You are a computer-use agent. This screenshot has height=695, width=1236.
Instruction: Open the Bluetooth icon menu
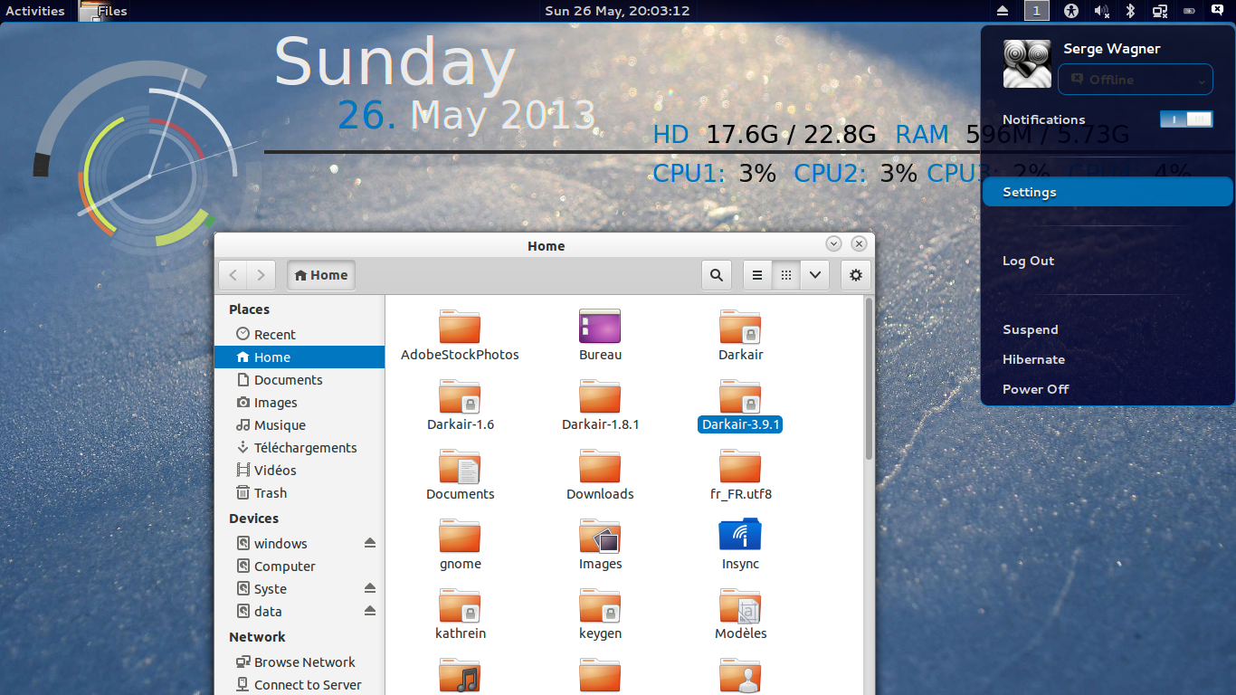click(1130, 11)
